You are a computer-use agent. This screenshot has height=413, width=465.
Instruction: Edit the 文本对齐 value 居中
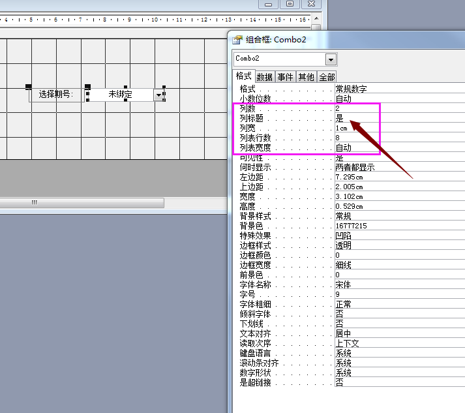click(400, 333)
